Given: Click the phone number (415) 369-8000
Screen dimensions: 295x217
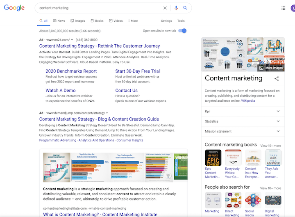Looking at the screenshot, I should (86, 40).
